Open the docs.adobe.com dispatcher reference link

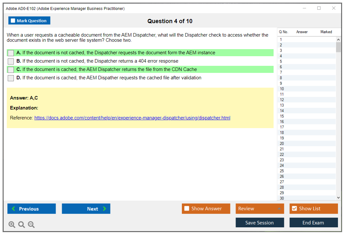[x=132, y=118]
